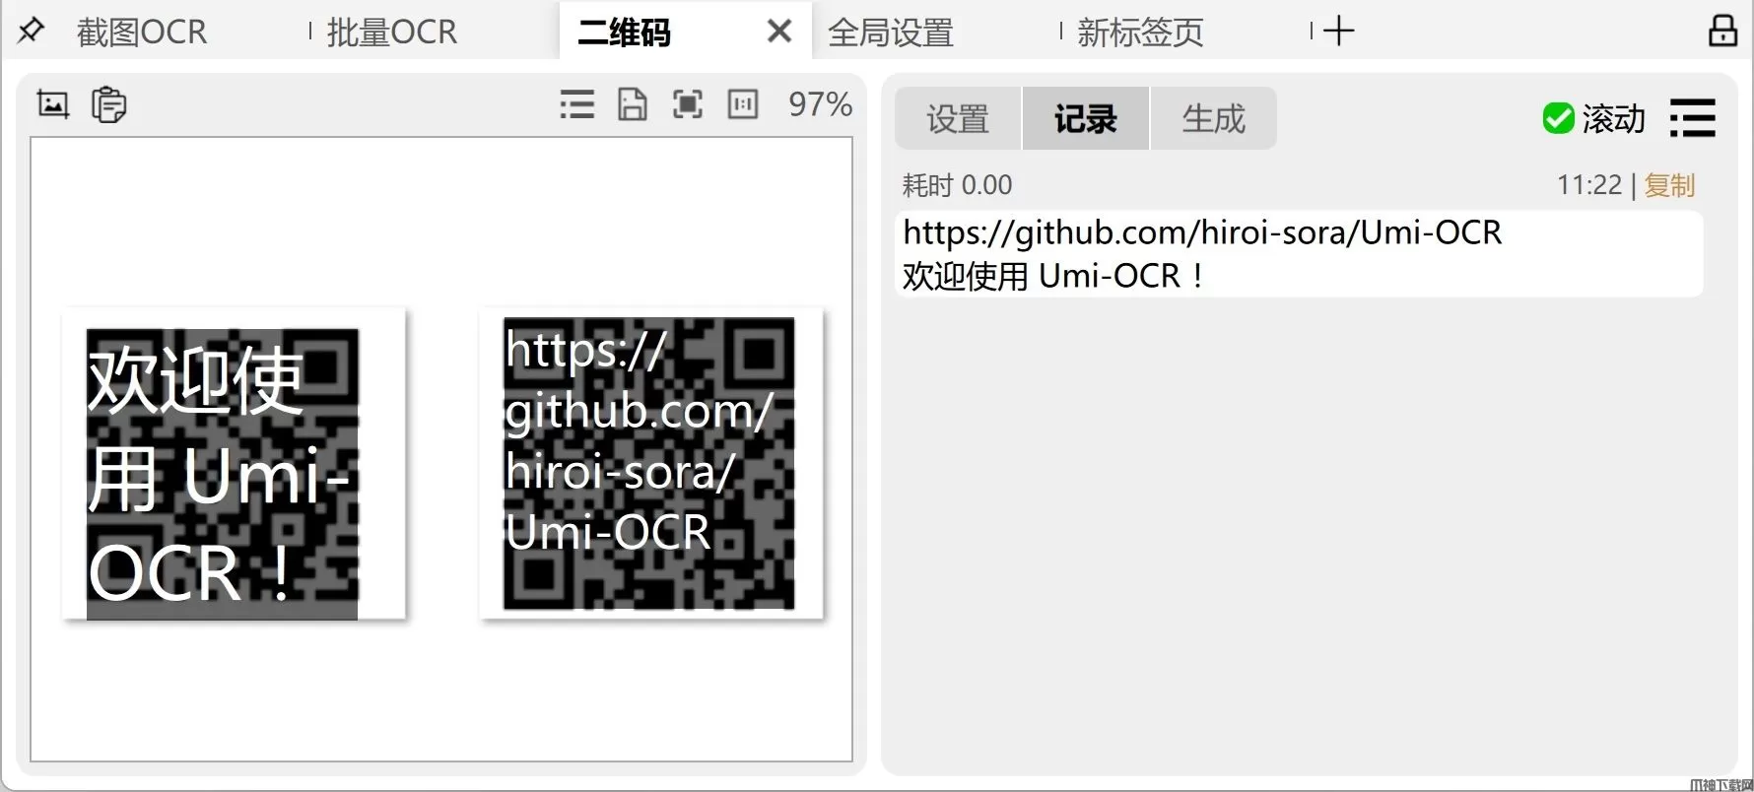The width and height of the screenshot is (1754, 792).
Task: Open the 生成 panel tab
Action: click(1214, 118)
